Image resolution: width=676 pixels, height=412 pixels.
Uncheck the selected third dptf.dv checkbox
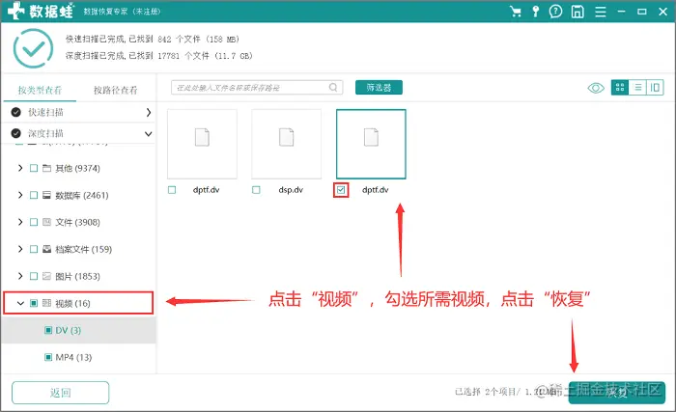(x=341, y=190)
